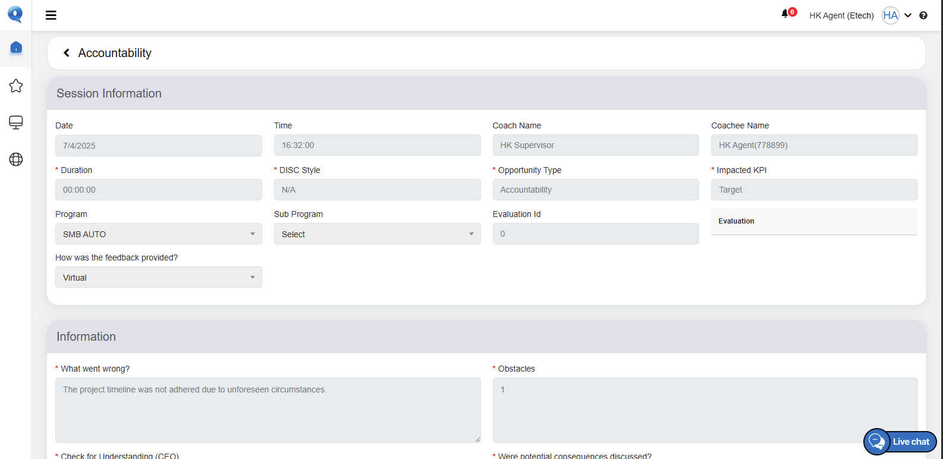
Task: Expand the Program dropdown showing SMB AUTO
Action: click(158, 234)
